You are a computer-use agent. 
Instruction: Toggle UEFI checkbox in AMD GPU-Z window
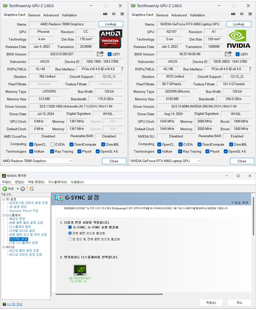(110, 54)
